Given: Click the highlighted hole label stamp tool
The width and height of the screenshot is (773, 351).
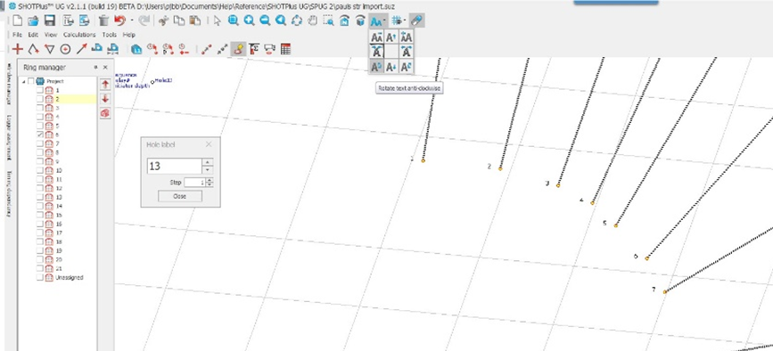Looking at the screenshot, I should point(239,49).
